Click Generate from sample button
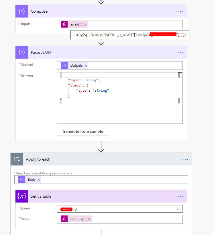 tap(83, 131)
